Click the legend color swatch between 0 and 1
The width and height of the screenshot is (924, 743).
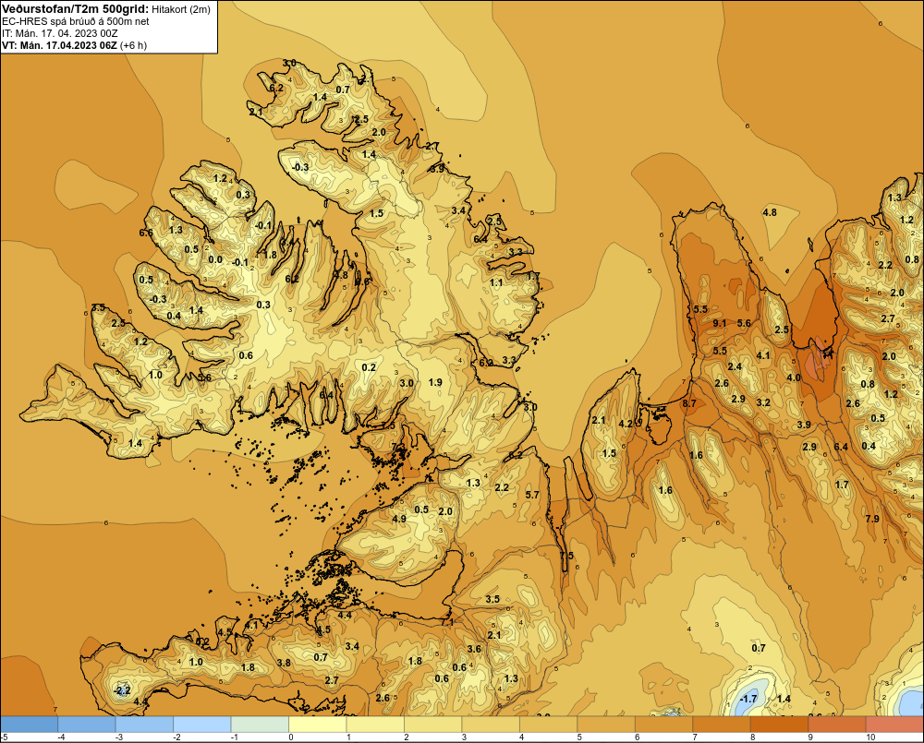(318, 724)
